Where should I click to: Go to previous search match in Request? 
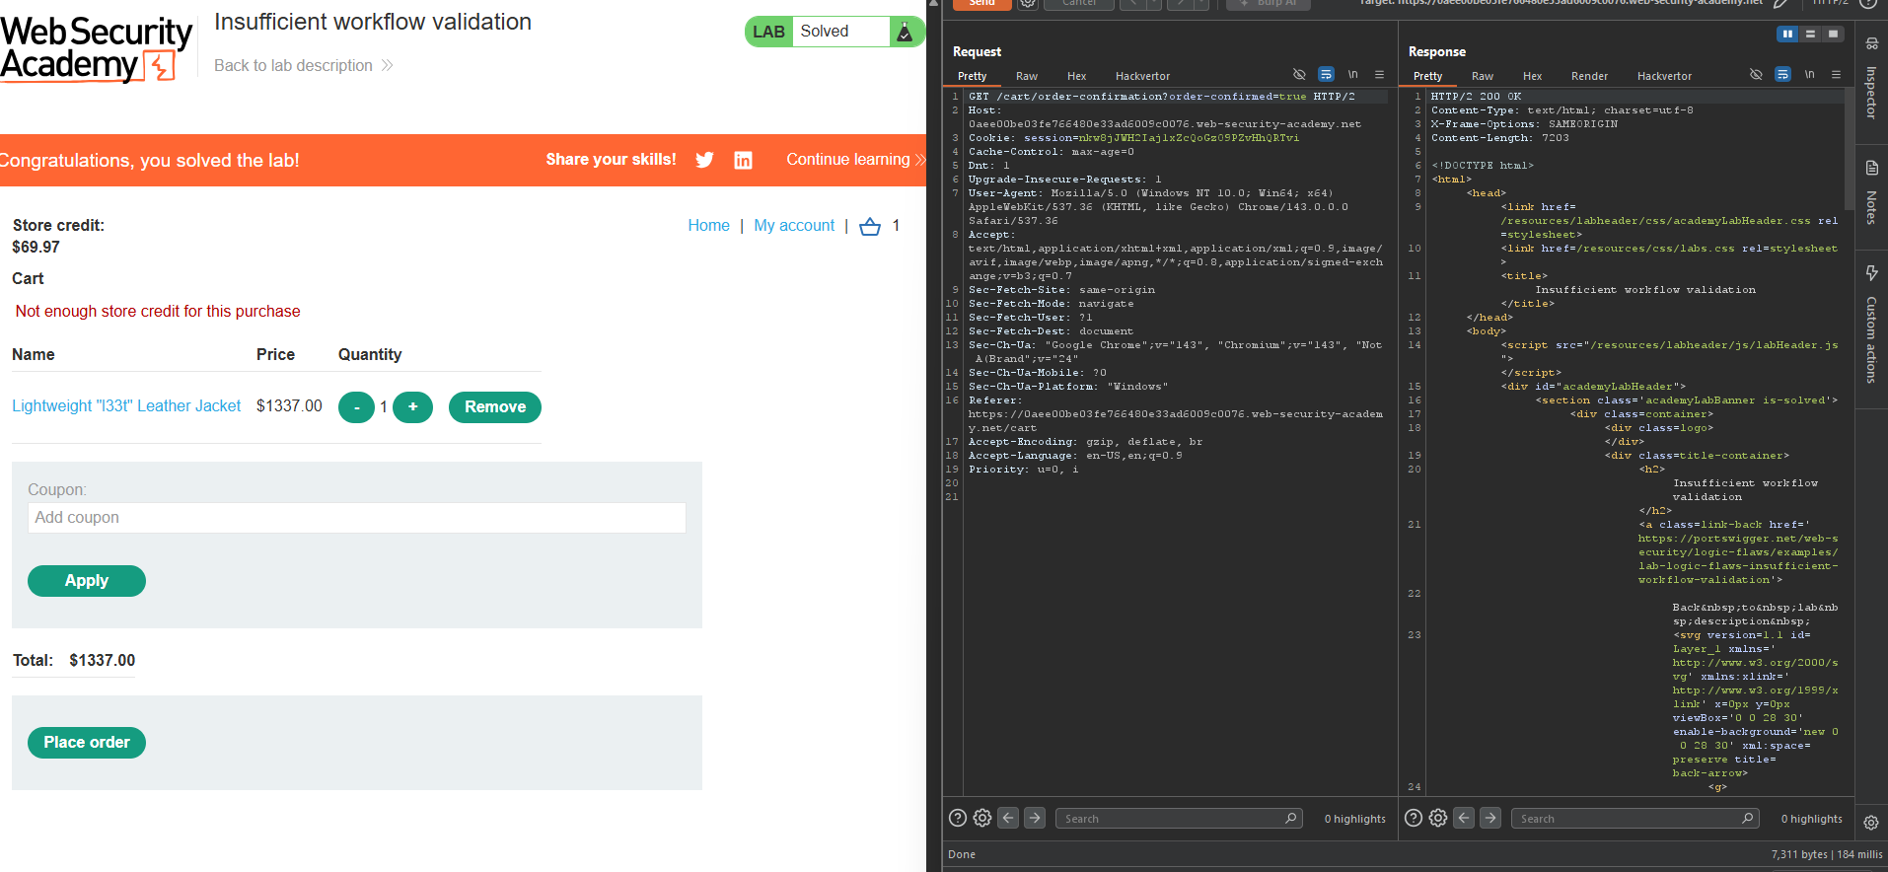coord(1008,818)
